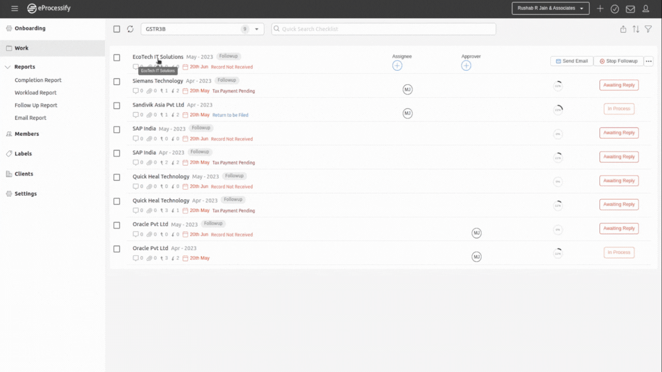Click In Process on Sandivik Asia row

click(x=619, y=109)
